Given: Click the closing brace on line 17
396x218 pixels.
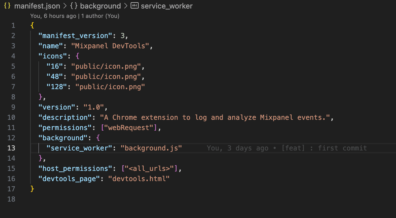Looking at the screenshot, I should [32, 189].
